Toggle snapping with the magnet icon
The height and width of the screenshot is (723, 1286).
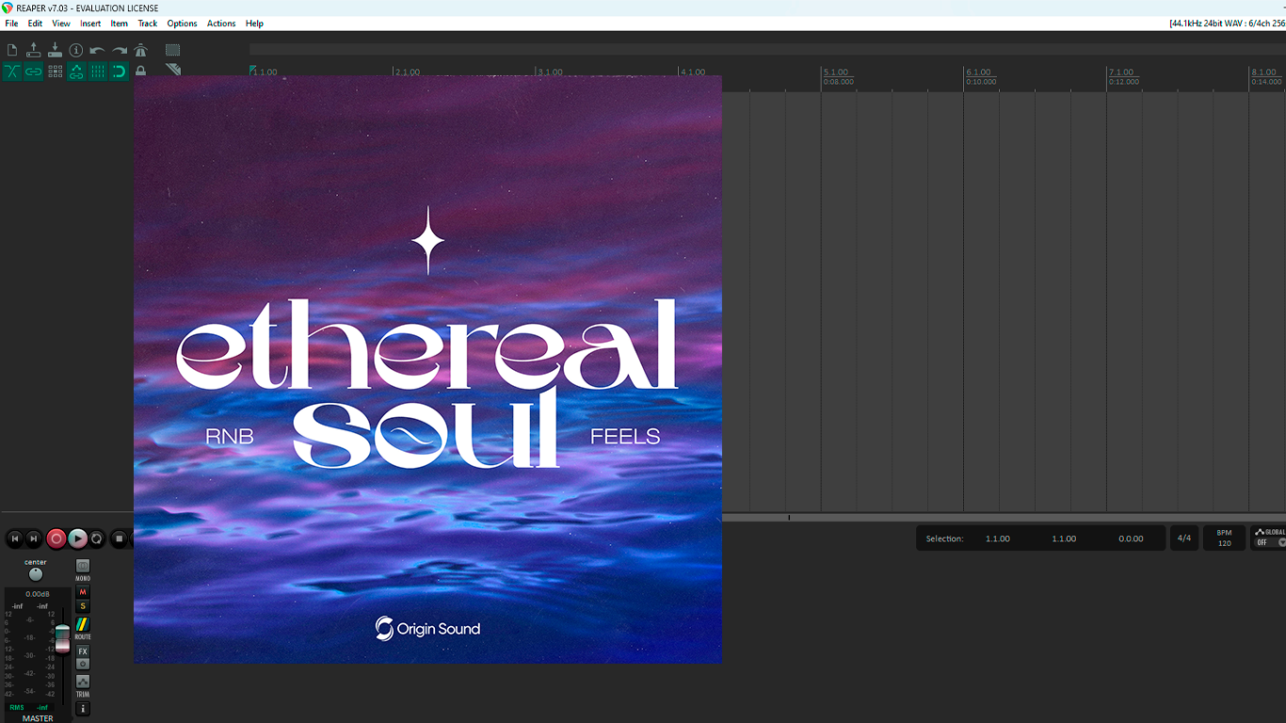(x=120, y=72)
